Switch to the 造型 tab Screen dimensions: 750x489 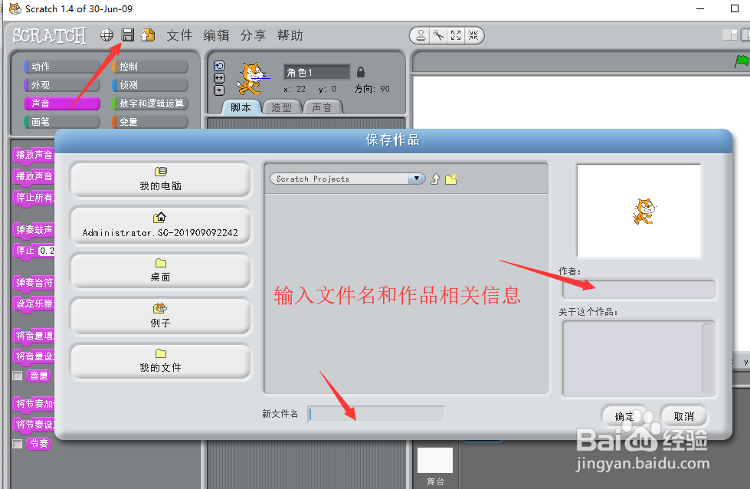pyautogui.click(x=282, y=107)
